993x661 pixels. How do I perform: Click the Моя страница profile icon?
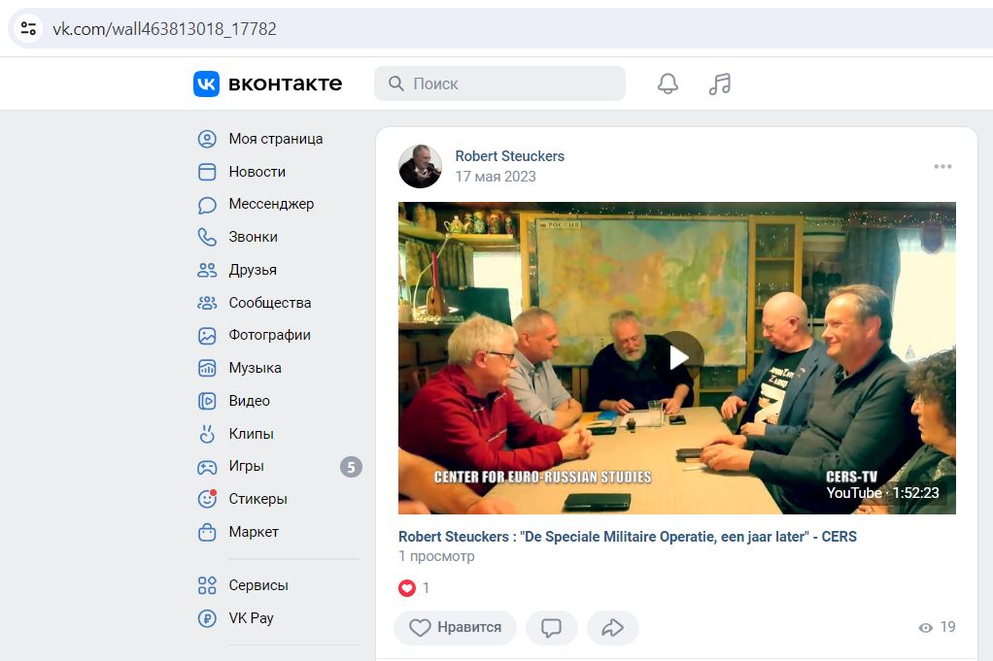tap(207, 139)
